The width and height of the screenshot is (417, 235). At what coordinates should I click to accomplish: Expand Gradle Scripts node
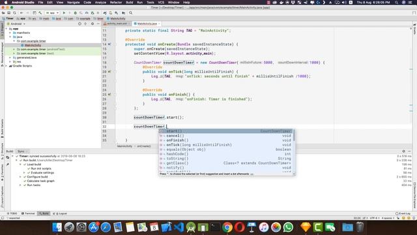[7, 66]
